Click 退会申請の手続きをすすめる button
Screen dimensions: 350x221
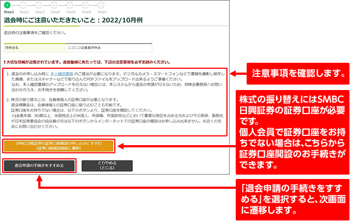tap(39, 165)
